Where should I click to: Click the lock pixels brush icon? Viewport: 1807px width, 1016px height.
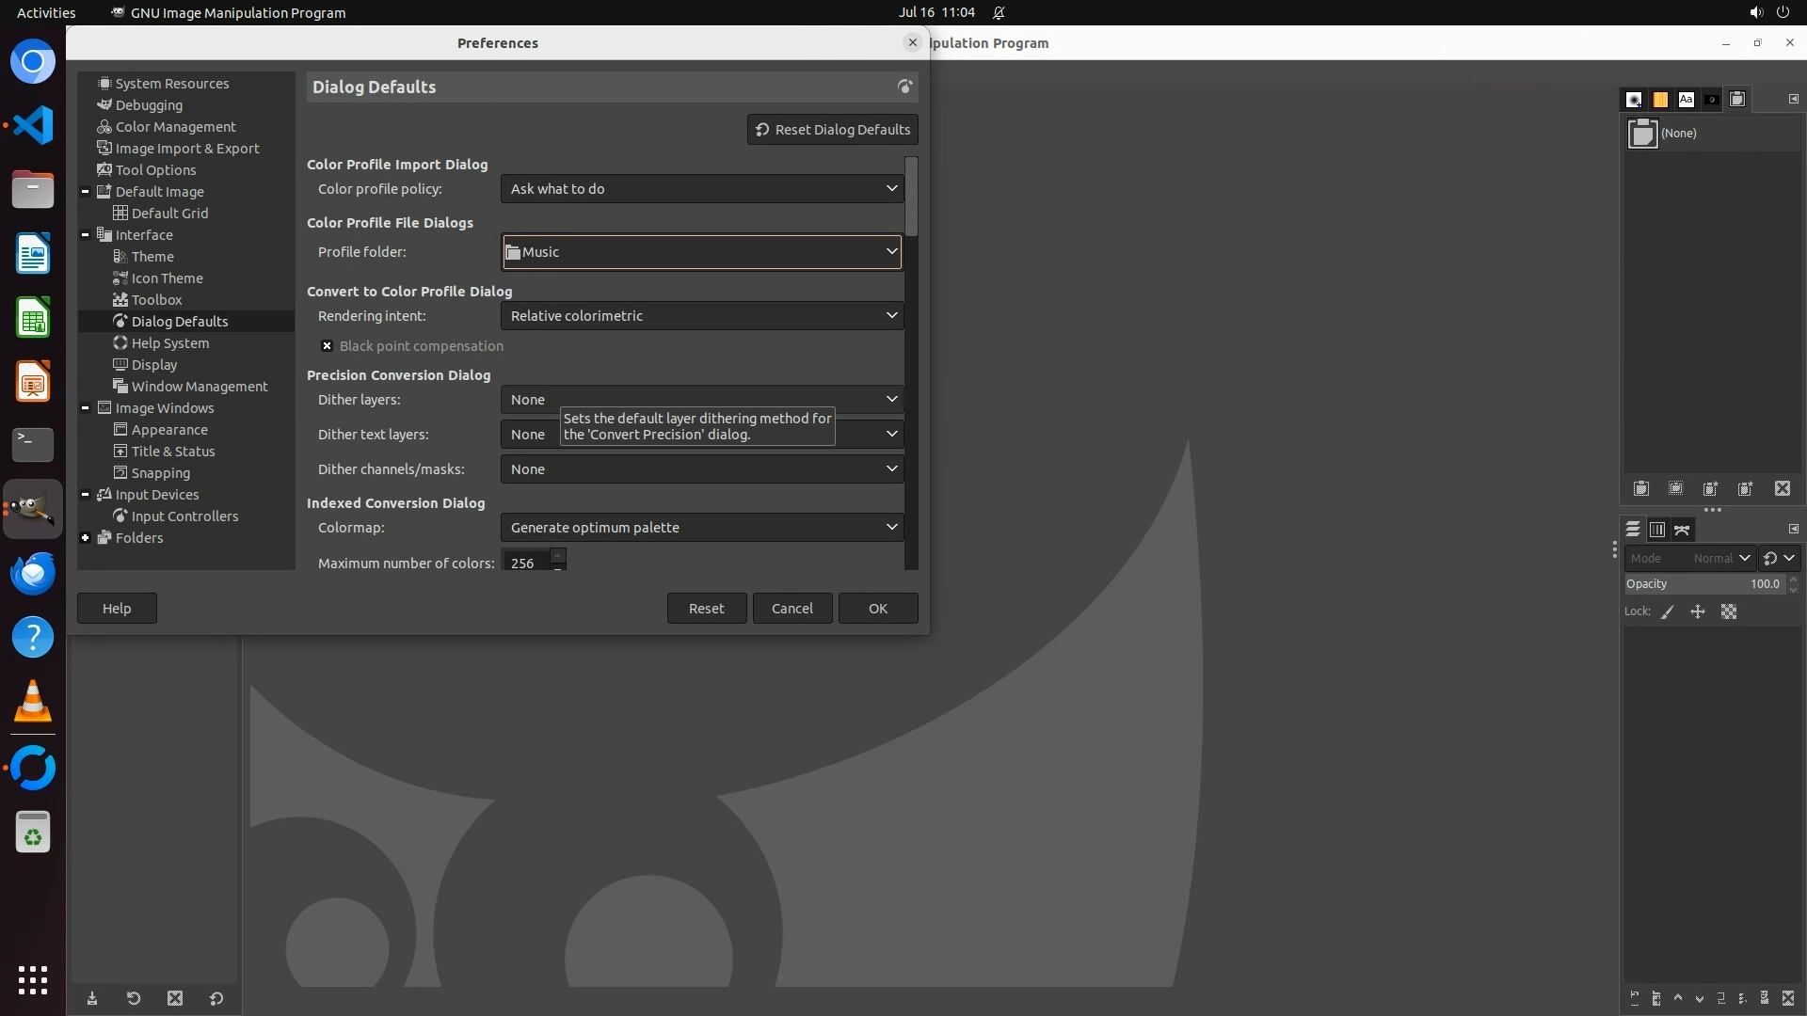(1668, 611)
